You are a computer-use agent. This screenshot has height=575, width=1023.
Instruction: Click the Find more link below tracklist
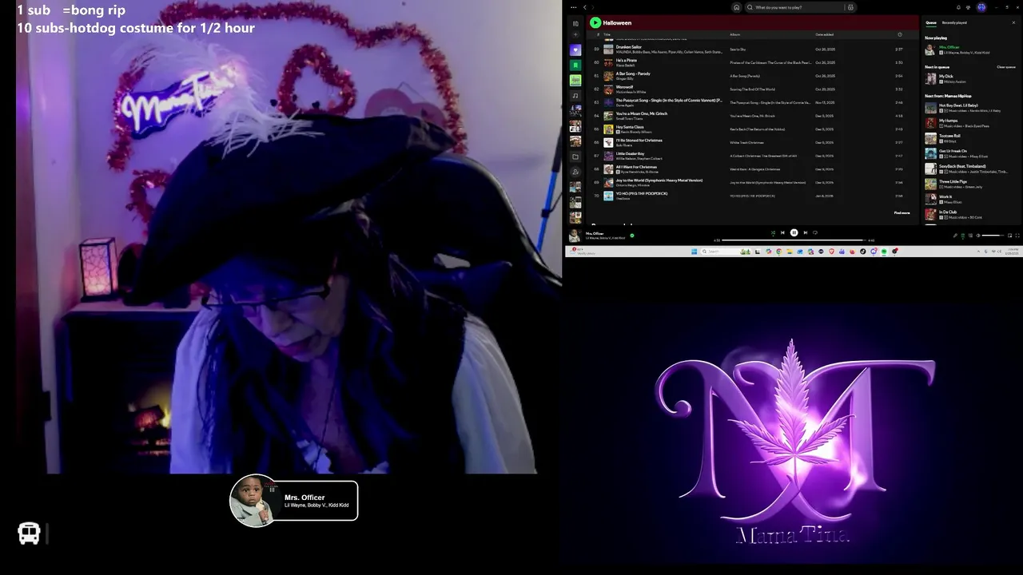pos(902,212)
